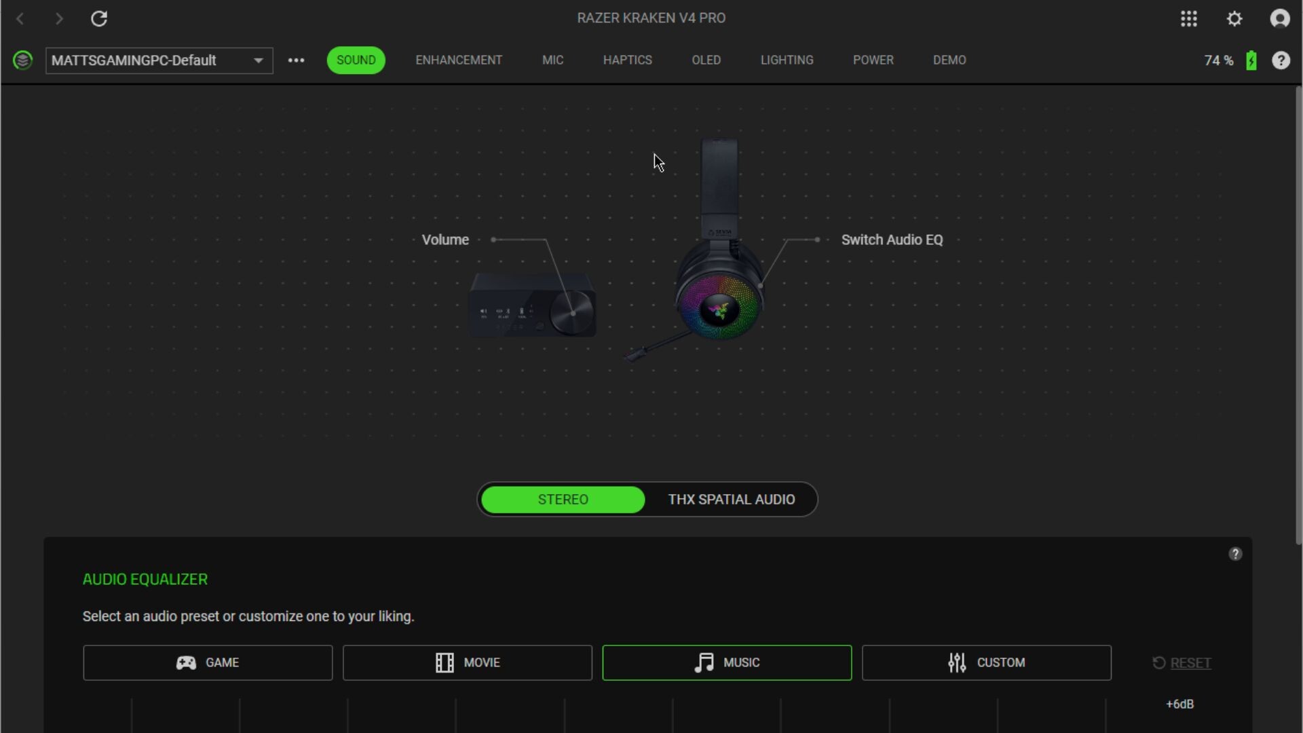
Task: Click the 74 % battery percentage
Action: click(1219, 60)
